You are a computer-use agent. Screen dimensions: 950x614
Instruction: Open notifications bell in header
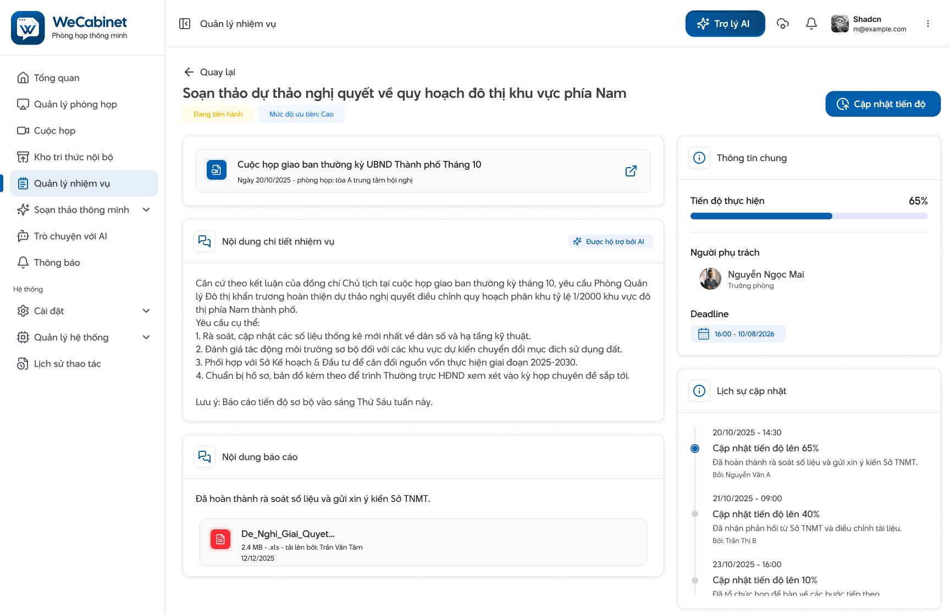pyautogui.click(x=811, y=24)
